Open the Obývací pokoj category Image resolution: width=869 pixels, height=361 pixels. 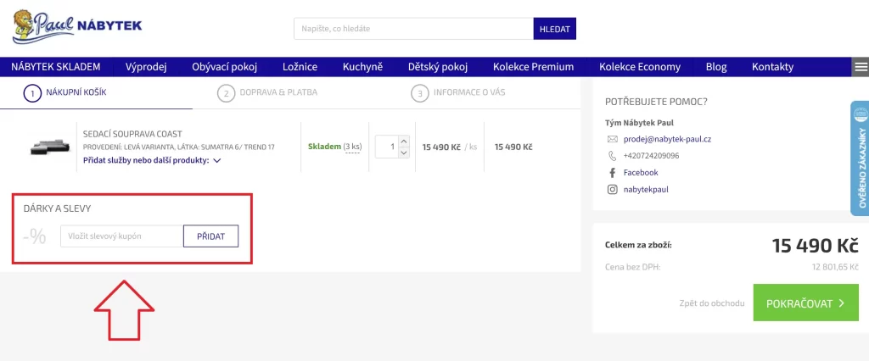pos(224,67)
